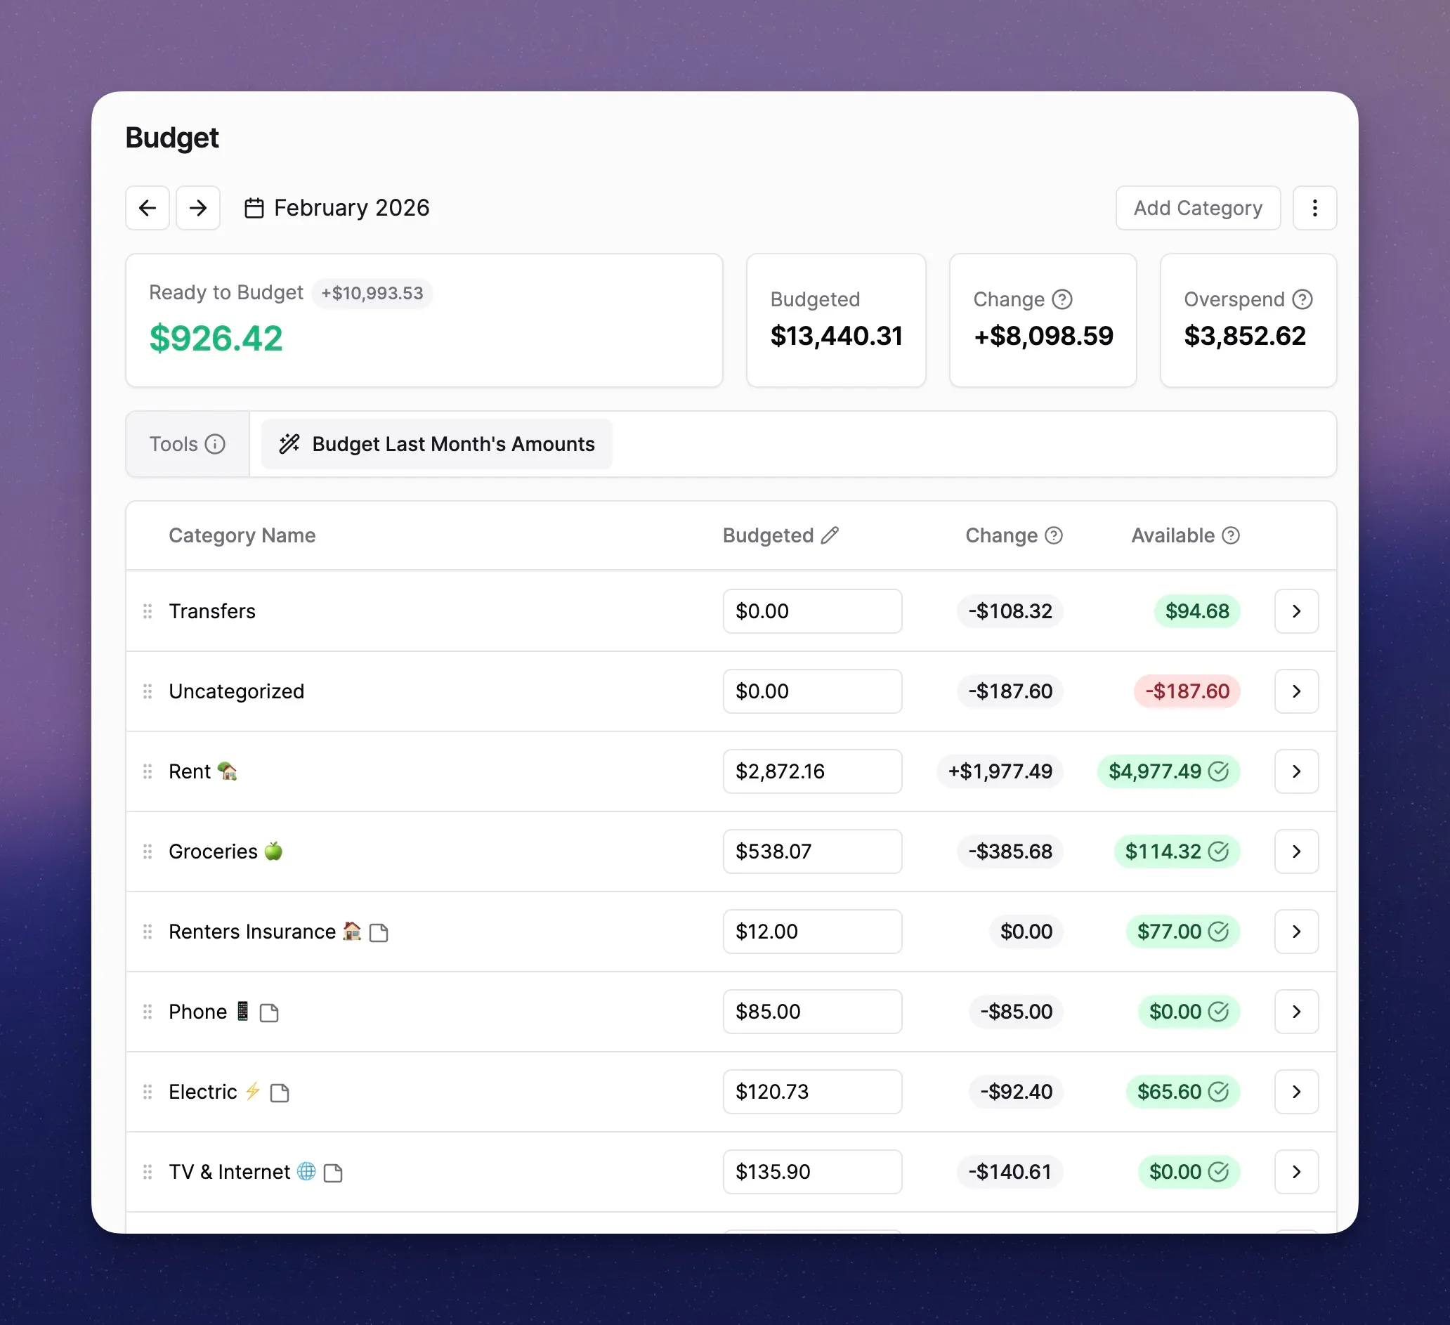Click the Uncategorized available badge -$187.60
Viewport: 1450px width, 1325px height.
click(x=1187, y=691)
